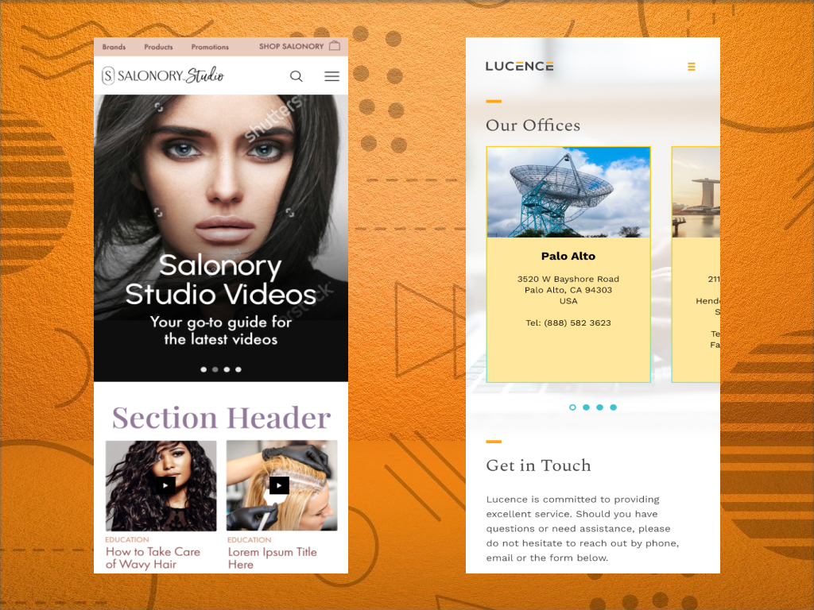Viewport: 814px width, 610px height.
Task: Select the second offices carousel dot
Action: 586,407
